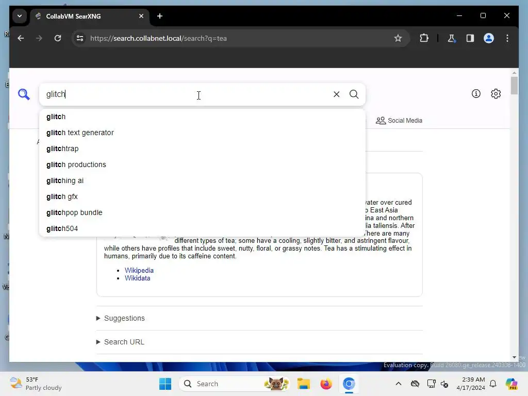This screenshot has width=528, height=396.
Task: Open the Wikipedia link
Action: pos(139,270)
